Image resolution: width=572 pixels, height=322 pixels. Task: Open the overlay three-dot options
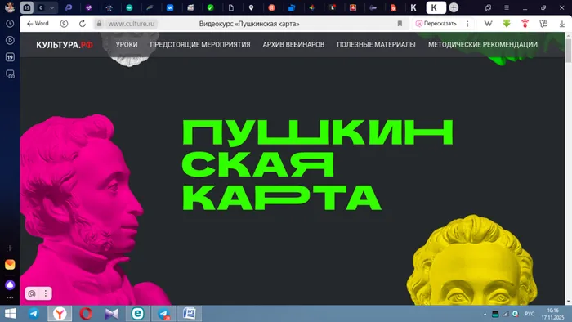(46, 293)
